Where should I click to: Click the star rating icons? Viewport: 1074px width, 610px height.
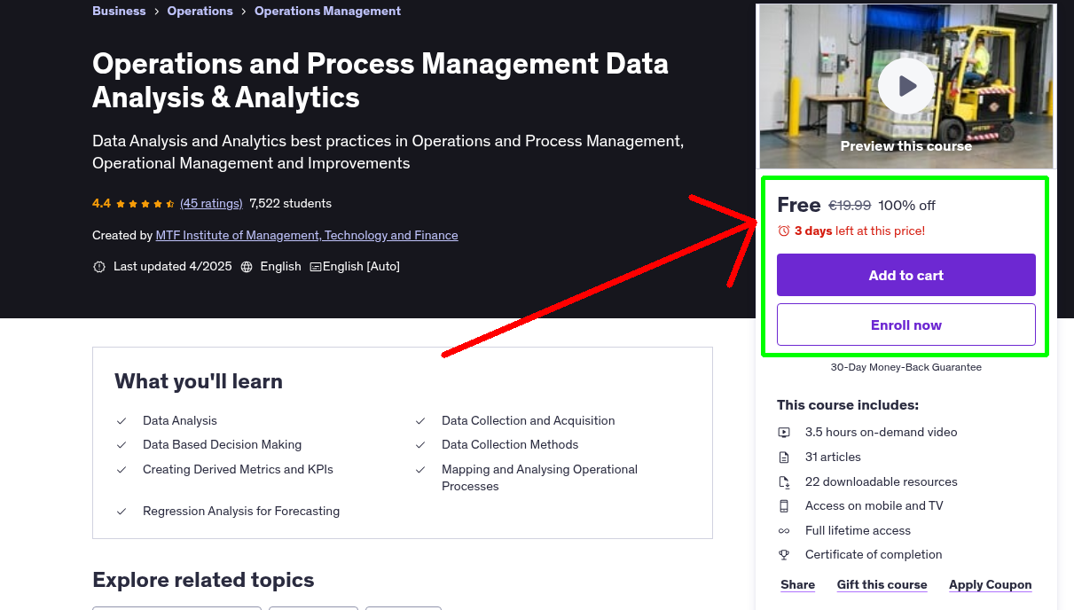(145, 203)
